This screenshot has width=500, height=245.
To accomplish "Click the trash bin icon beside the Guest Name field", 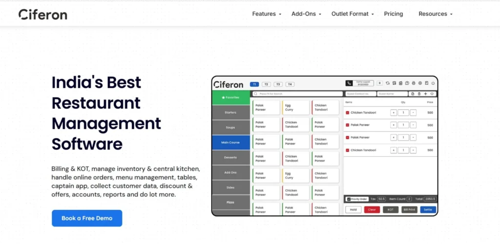I will 419,94.
